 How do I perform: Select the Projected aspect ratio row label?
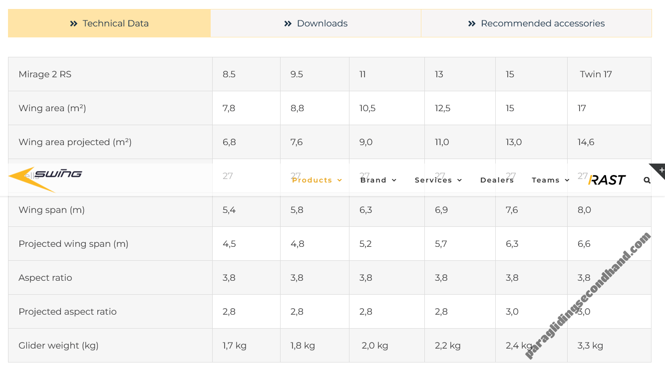coord(67,312)
